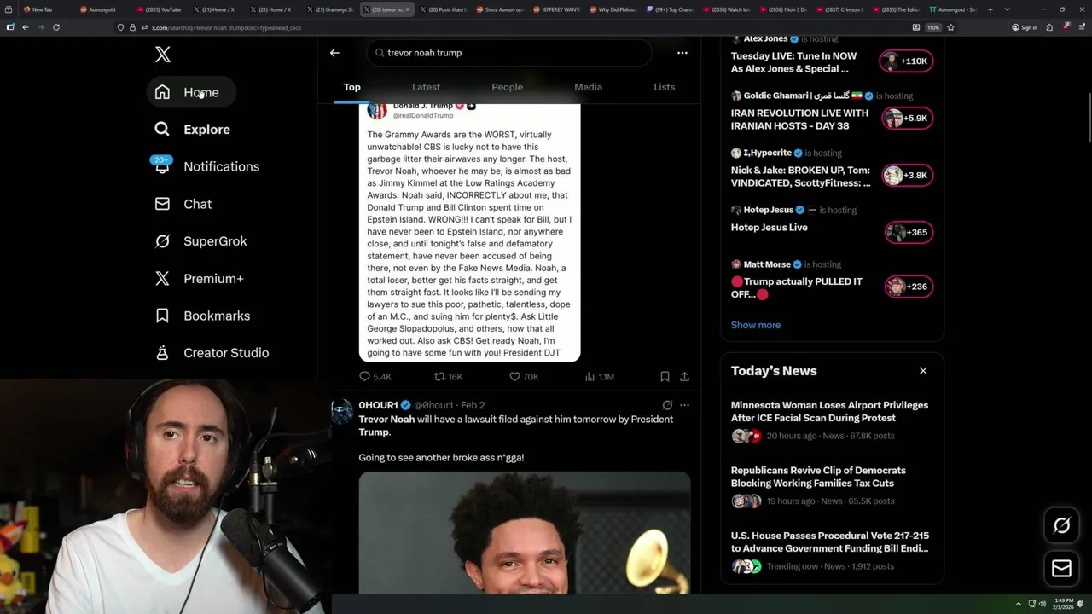
Task: Bookmark the Trump statement post
Action: pos(665,377)
